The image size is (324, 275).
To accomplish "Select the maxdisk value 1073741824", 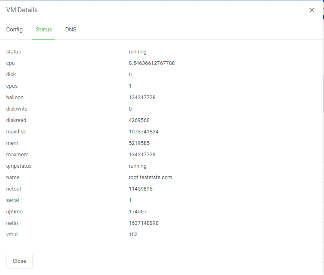I will pos(143,132).
